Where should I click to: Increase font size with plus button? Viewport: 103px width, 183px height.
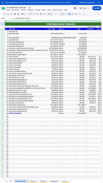coord(66,14)
